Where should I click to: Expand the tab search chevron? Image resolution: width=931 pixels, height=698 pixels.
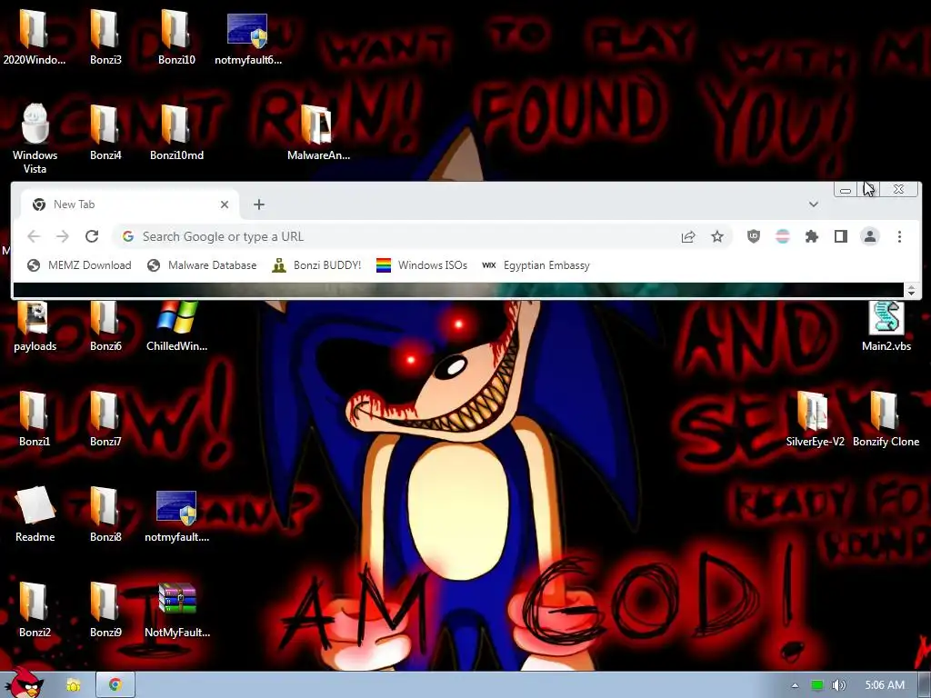(x=814, y=204)
